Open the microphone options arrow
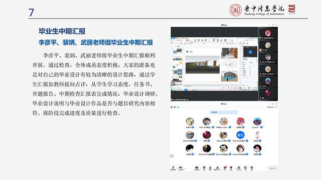 tap(177, 168)
